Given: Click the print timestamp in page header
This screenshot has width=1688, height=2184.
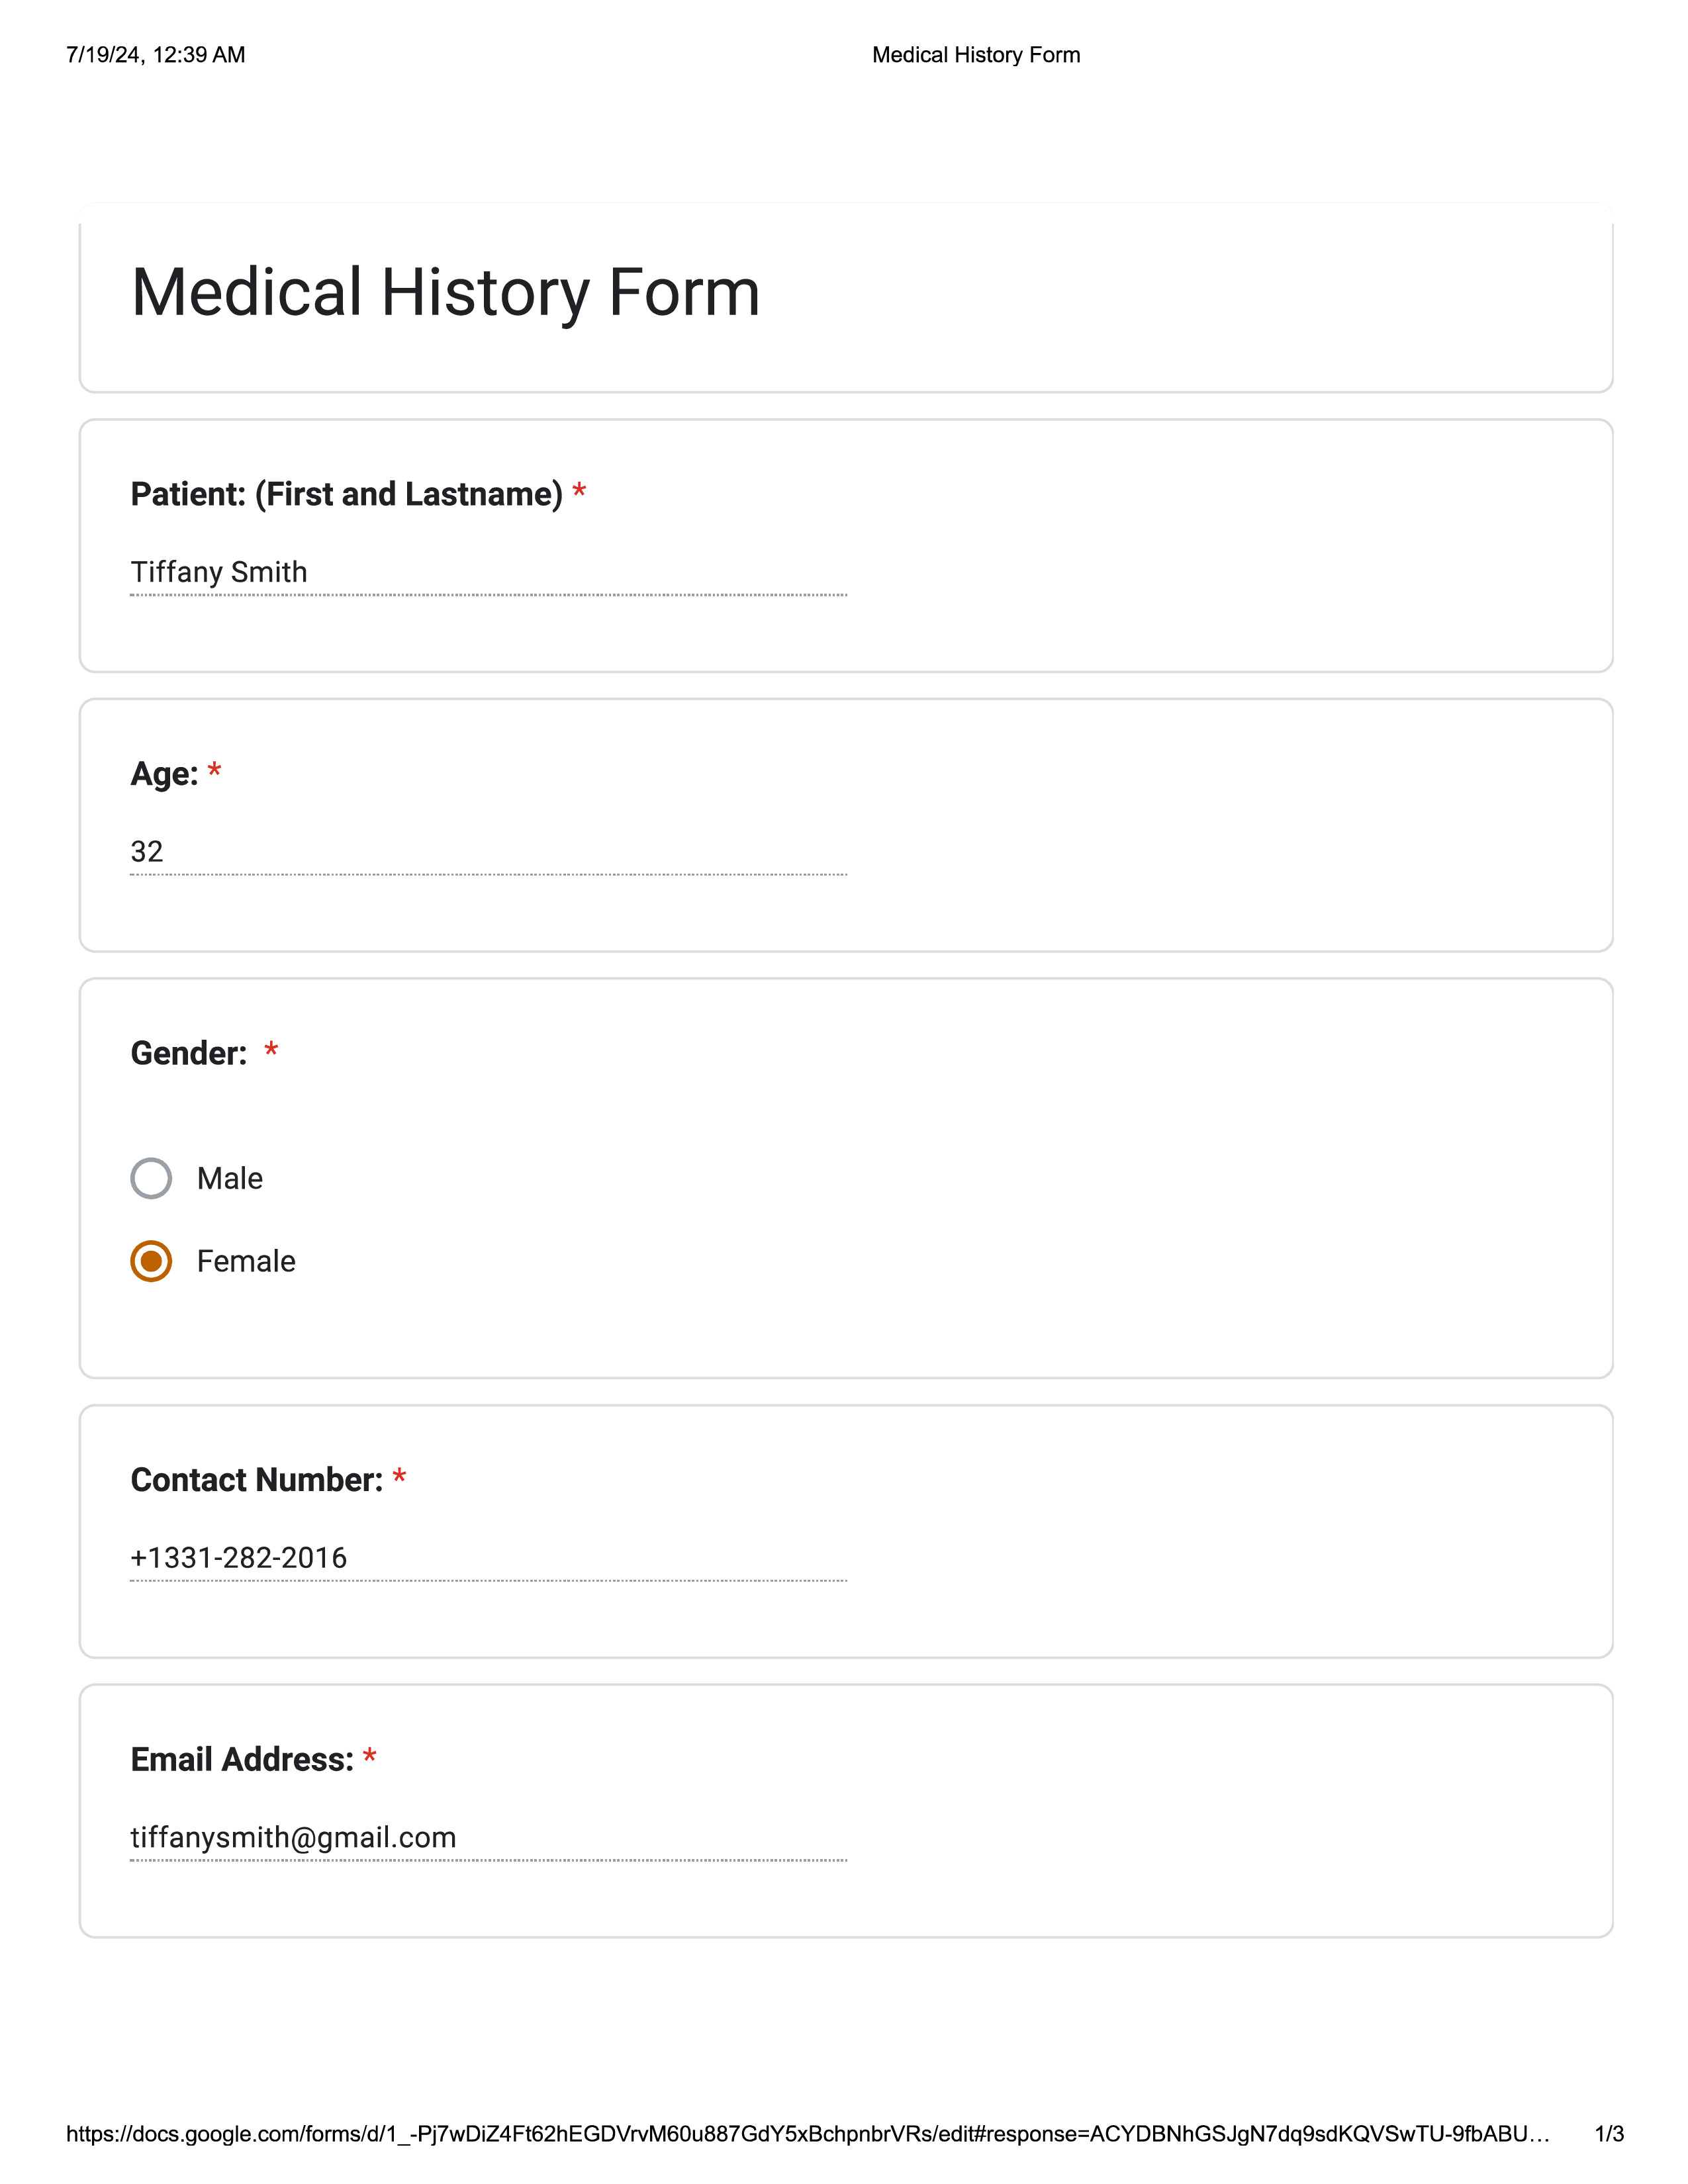Looking at the screenshot, I should pyautogui.click(x=156, y=55).
